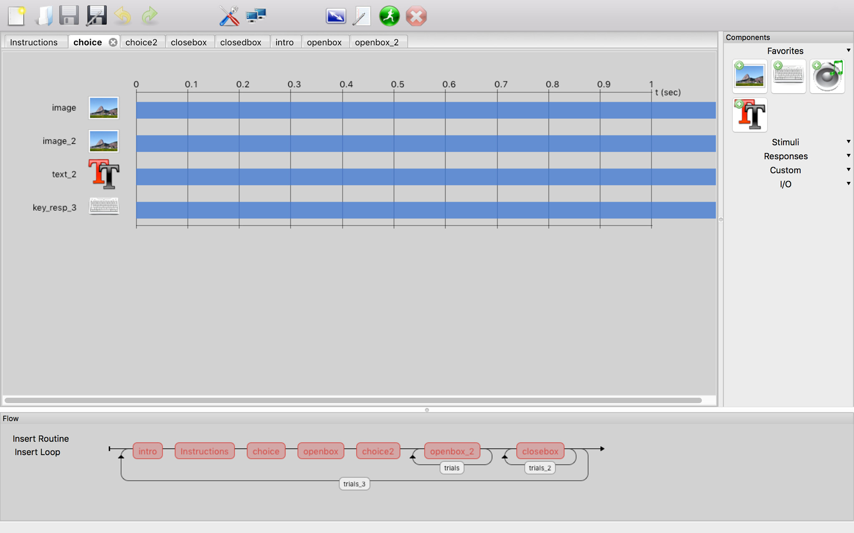Click Compile script icon
Screen dimensions: 854x533
(x=362, y=16)
